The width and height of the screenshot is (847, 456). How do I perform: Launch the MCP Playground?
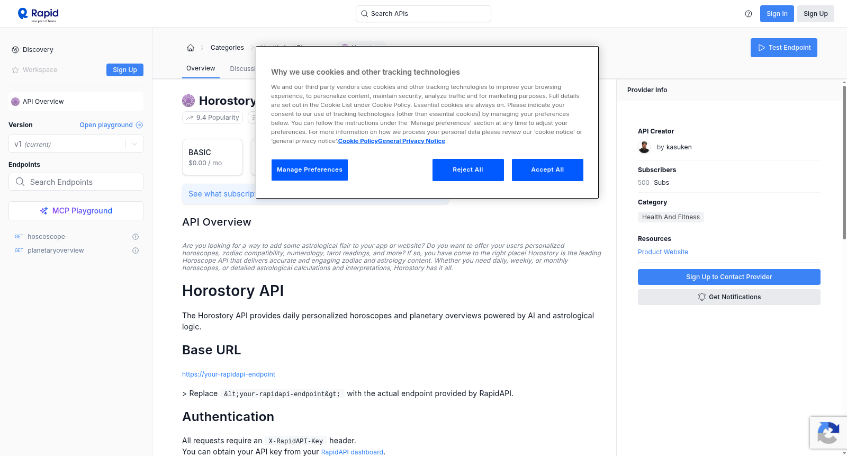click(x=76, y=211)
